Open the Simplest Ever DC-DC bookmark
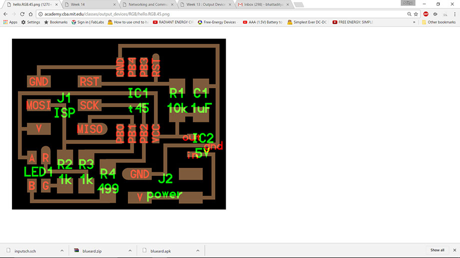Image resolution: width=460 pixels, height=258 pixels. tap(308, 22)
